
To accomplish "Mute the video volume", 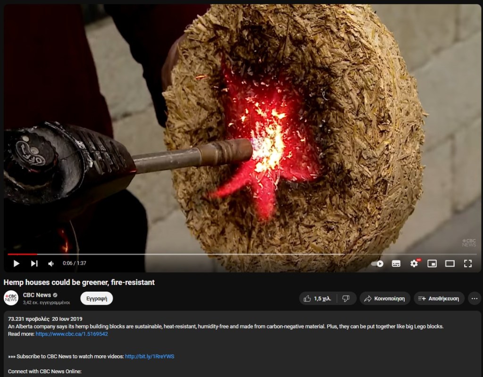I will [51, 263].
